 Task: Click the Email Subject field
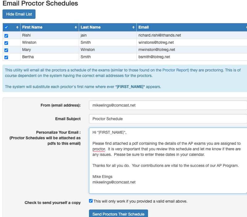[x=168, y=119]
